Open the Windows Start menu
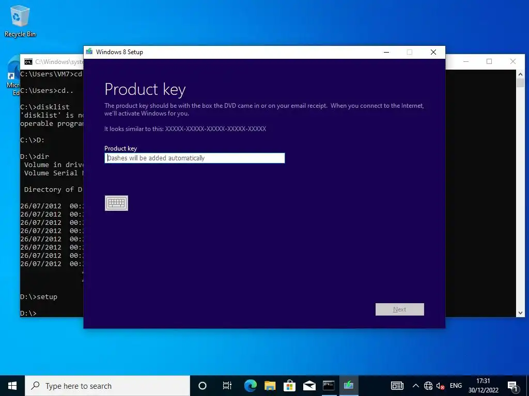Image resolution: width=529 pixels, height=396 pixels. point(12,386)
